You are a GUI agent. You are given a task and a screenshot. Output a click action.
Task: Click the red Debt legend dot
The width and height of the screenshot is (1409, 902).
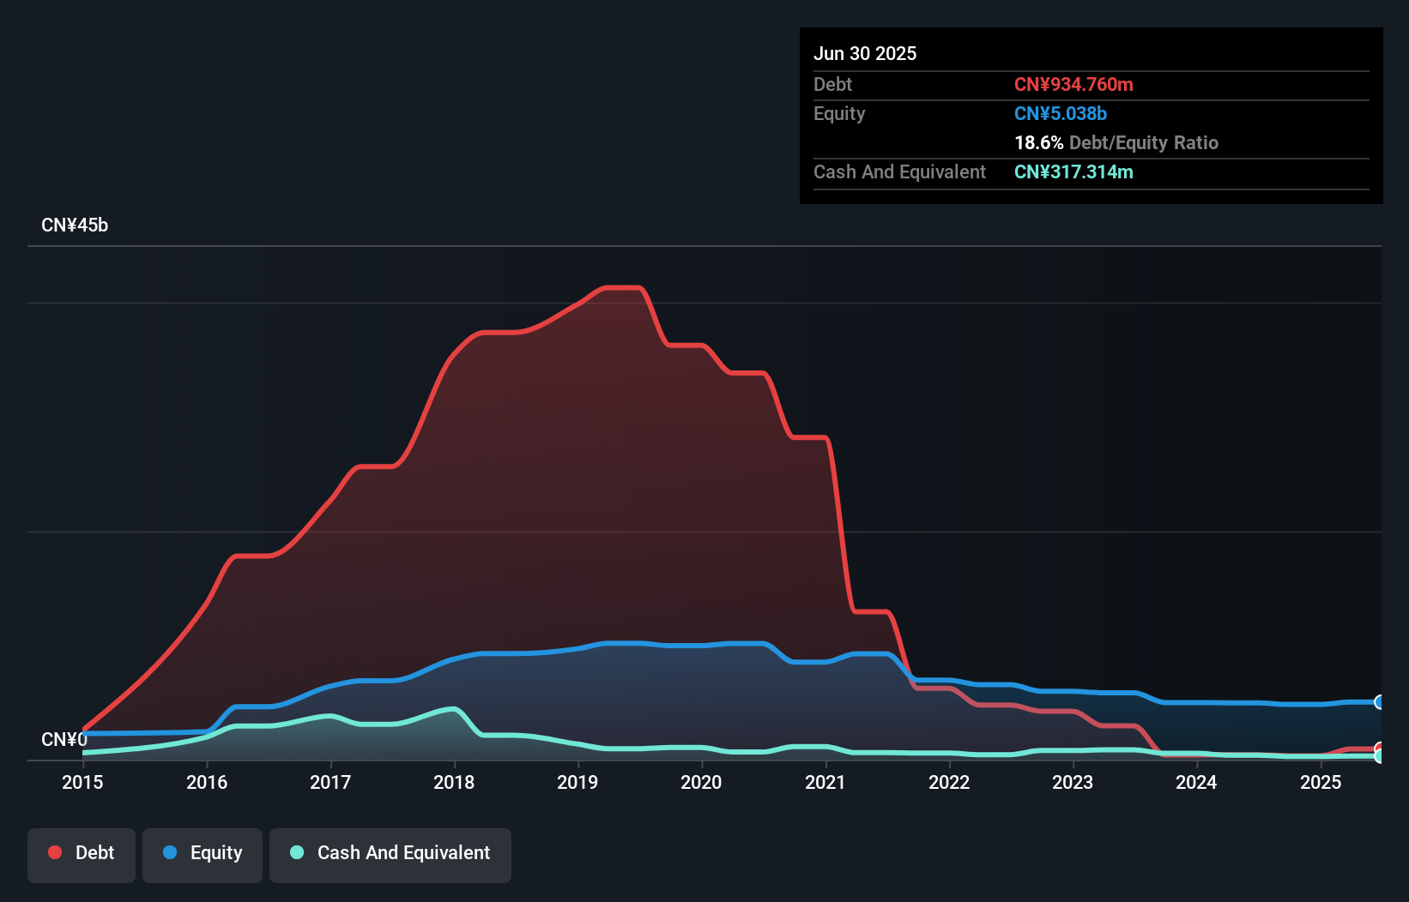tap(54, 852)
